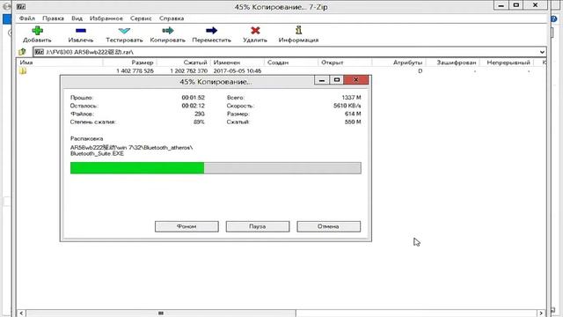Open the Вид menu
The height and width of the screenshot is (317, 563).
[x=77, y=18]
